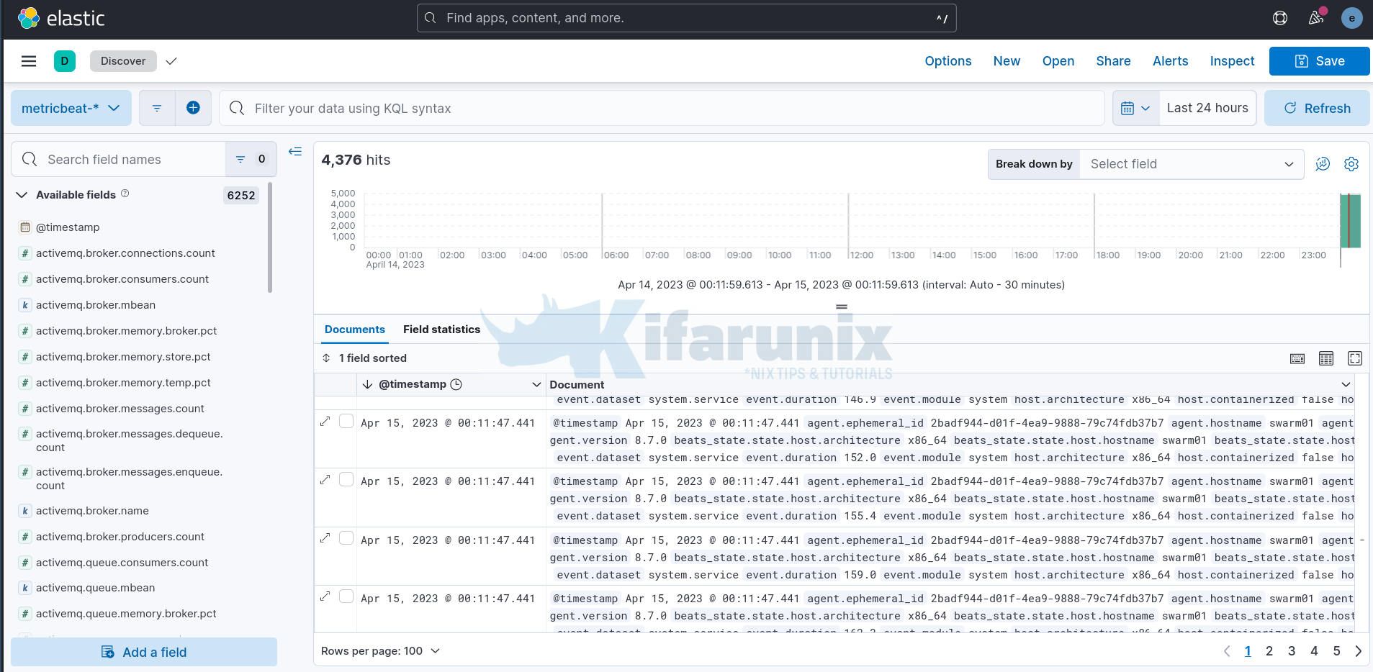
Task: Click the sort arrows icon beside 1 field sorted
Action: [326, 358]
